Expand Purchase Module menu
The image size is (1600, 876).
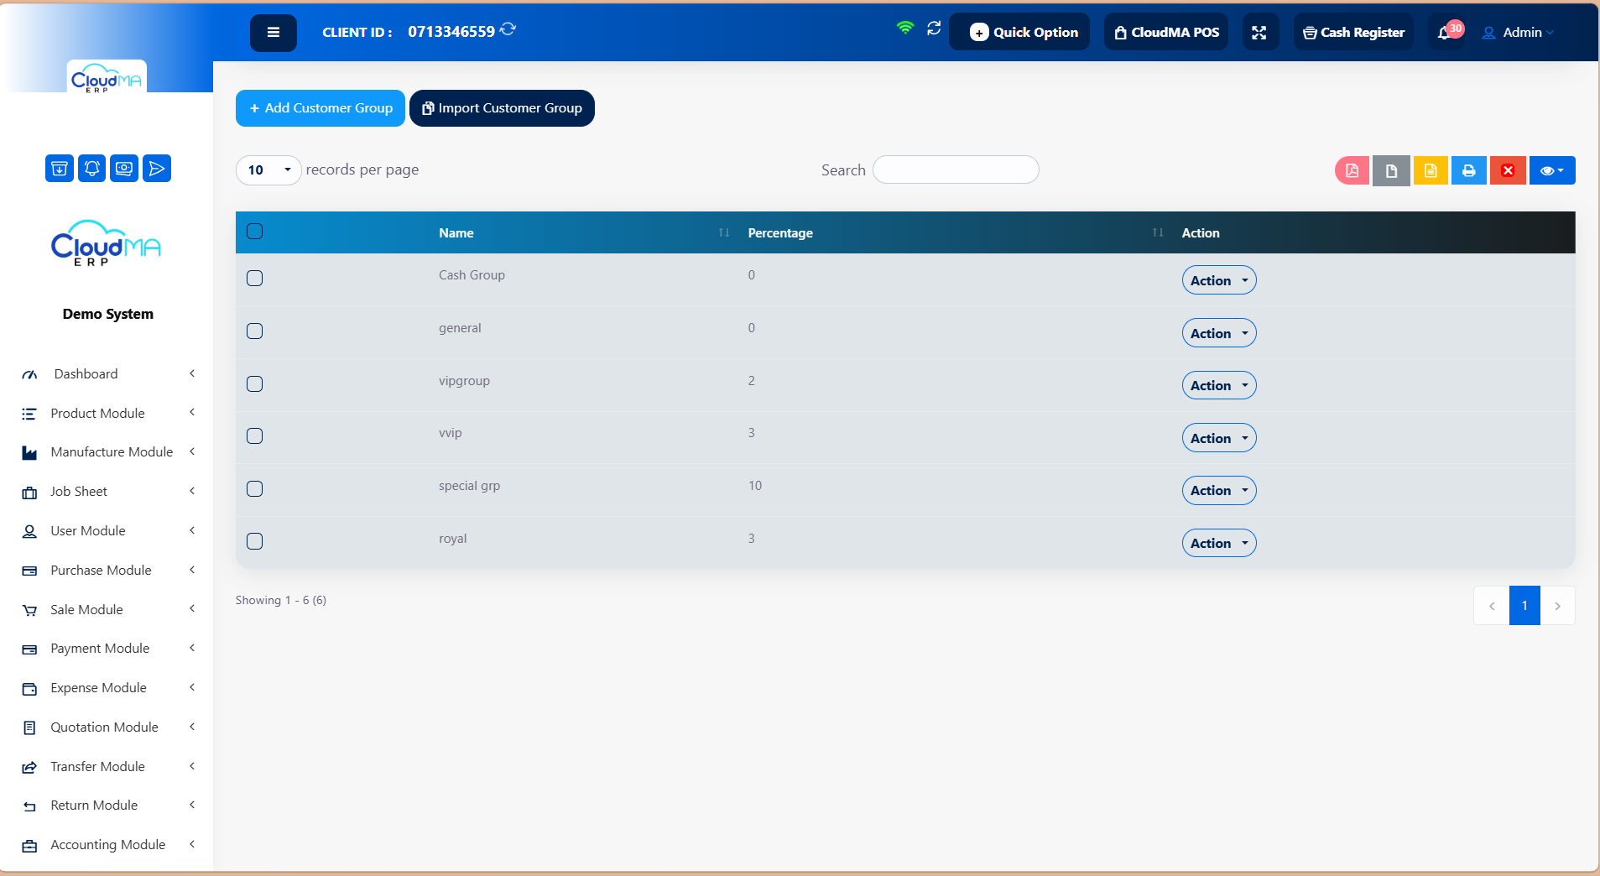tap(107, 571)
